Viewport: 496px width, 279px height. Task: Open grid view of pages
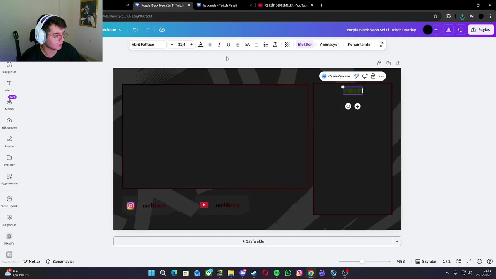[x=459, y=262]
